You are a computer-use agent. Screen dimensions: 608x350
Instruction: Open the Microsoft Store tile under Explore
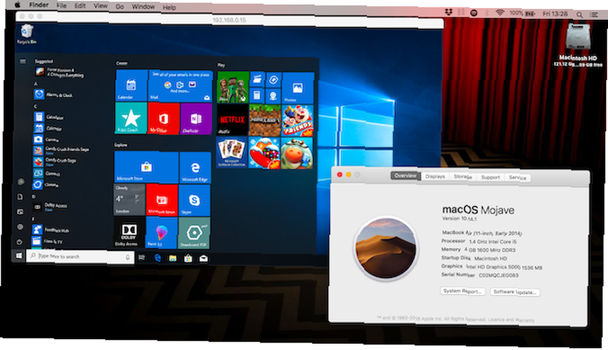point(146,167)
